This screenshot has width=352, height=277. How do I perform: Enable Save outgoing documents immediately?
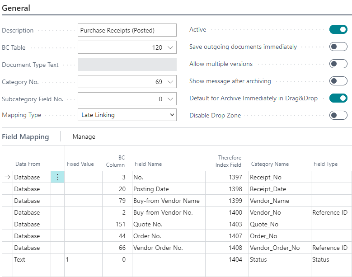(x=338, y=47)
